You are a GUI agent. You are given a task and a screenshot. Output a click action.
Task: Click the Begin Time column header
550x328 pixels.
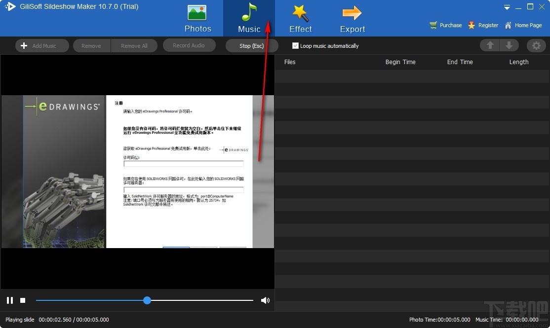click(400, 62)
